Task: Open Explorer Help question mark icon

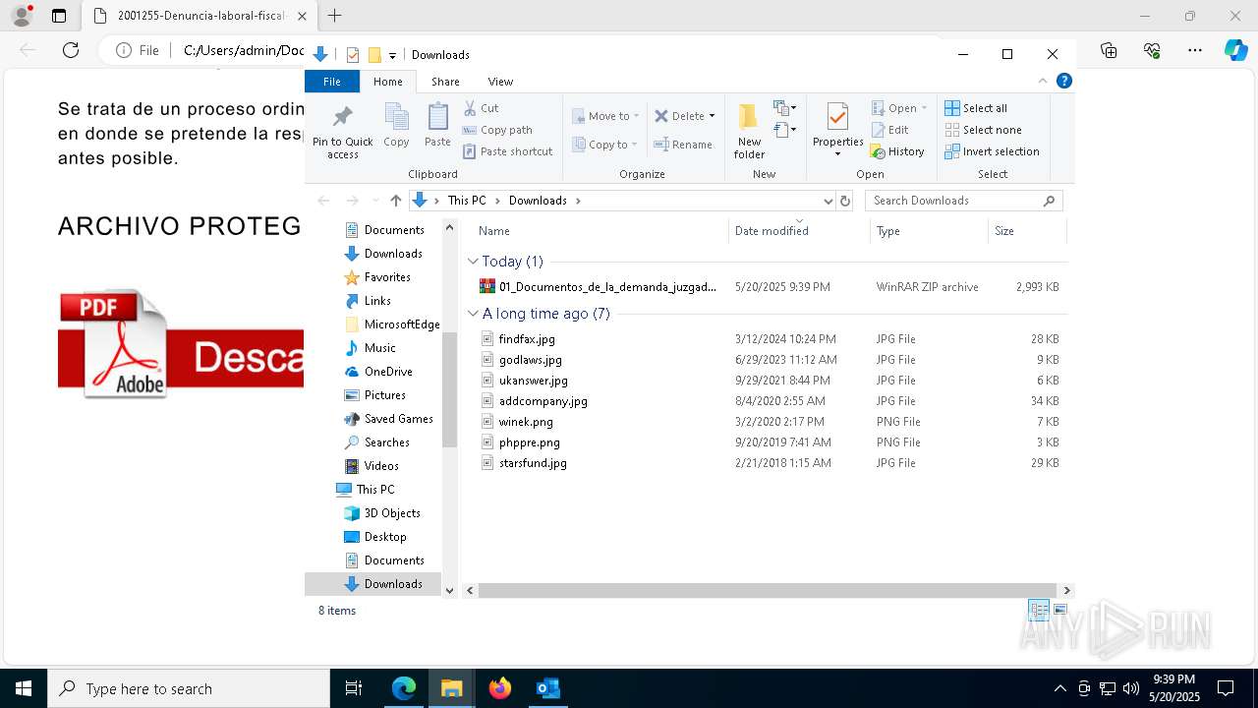Action: 1063,81
